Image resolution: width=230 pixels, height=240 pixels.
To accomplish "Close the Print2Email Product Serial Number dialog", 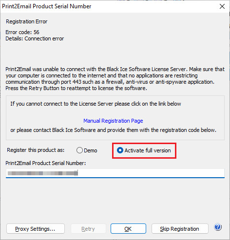I will point(222,6).
